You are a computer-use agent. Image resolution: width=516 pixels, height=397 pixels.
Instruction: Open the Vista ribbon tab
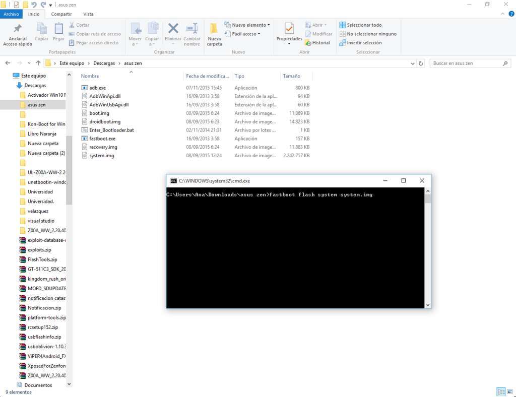[88, 14]
